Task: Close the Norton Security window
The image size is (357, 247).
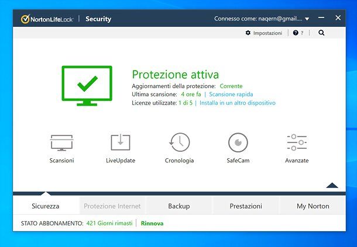Action: 338,18
